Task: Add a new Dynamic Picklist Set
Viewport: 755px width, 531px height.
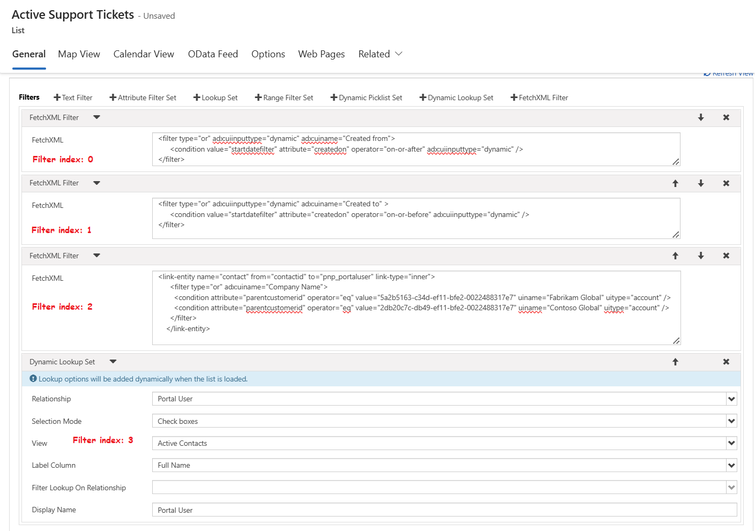Action: click(366, 98)
